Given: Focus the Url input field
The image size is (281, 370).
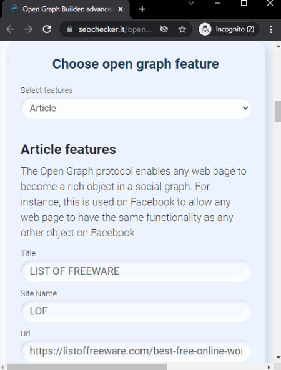Looking at the screenshot, I should point(136,351).
